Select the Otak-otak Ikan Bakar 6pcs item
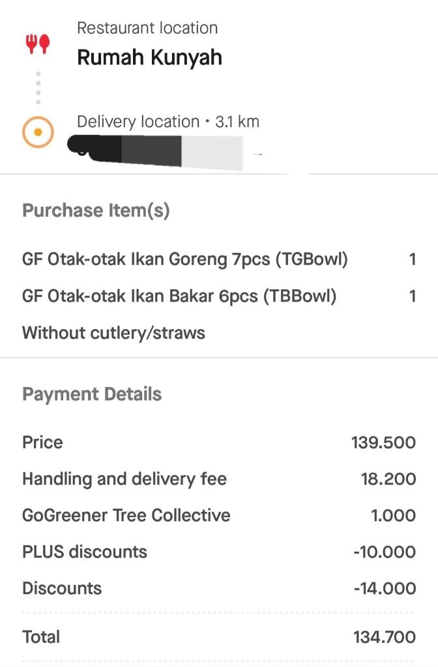Viewport: 438px width, 667px height. click(179, 296)
